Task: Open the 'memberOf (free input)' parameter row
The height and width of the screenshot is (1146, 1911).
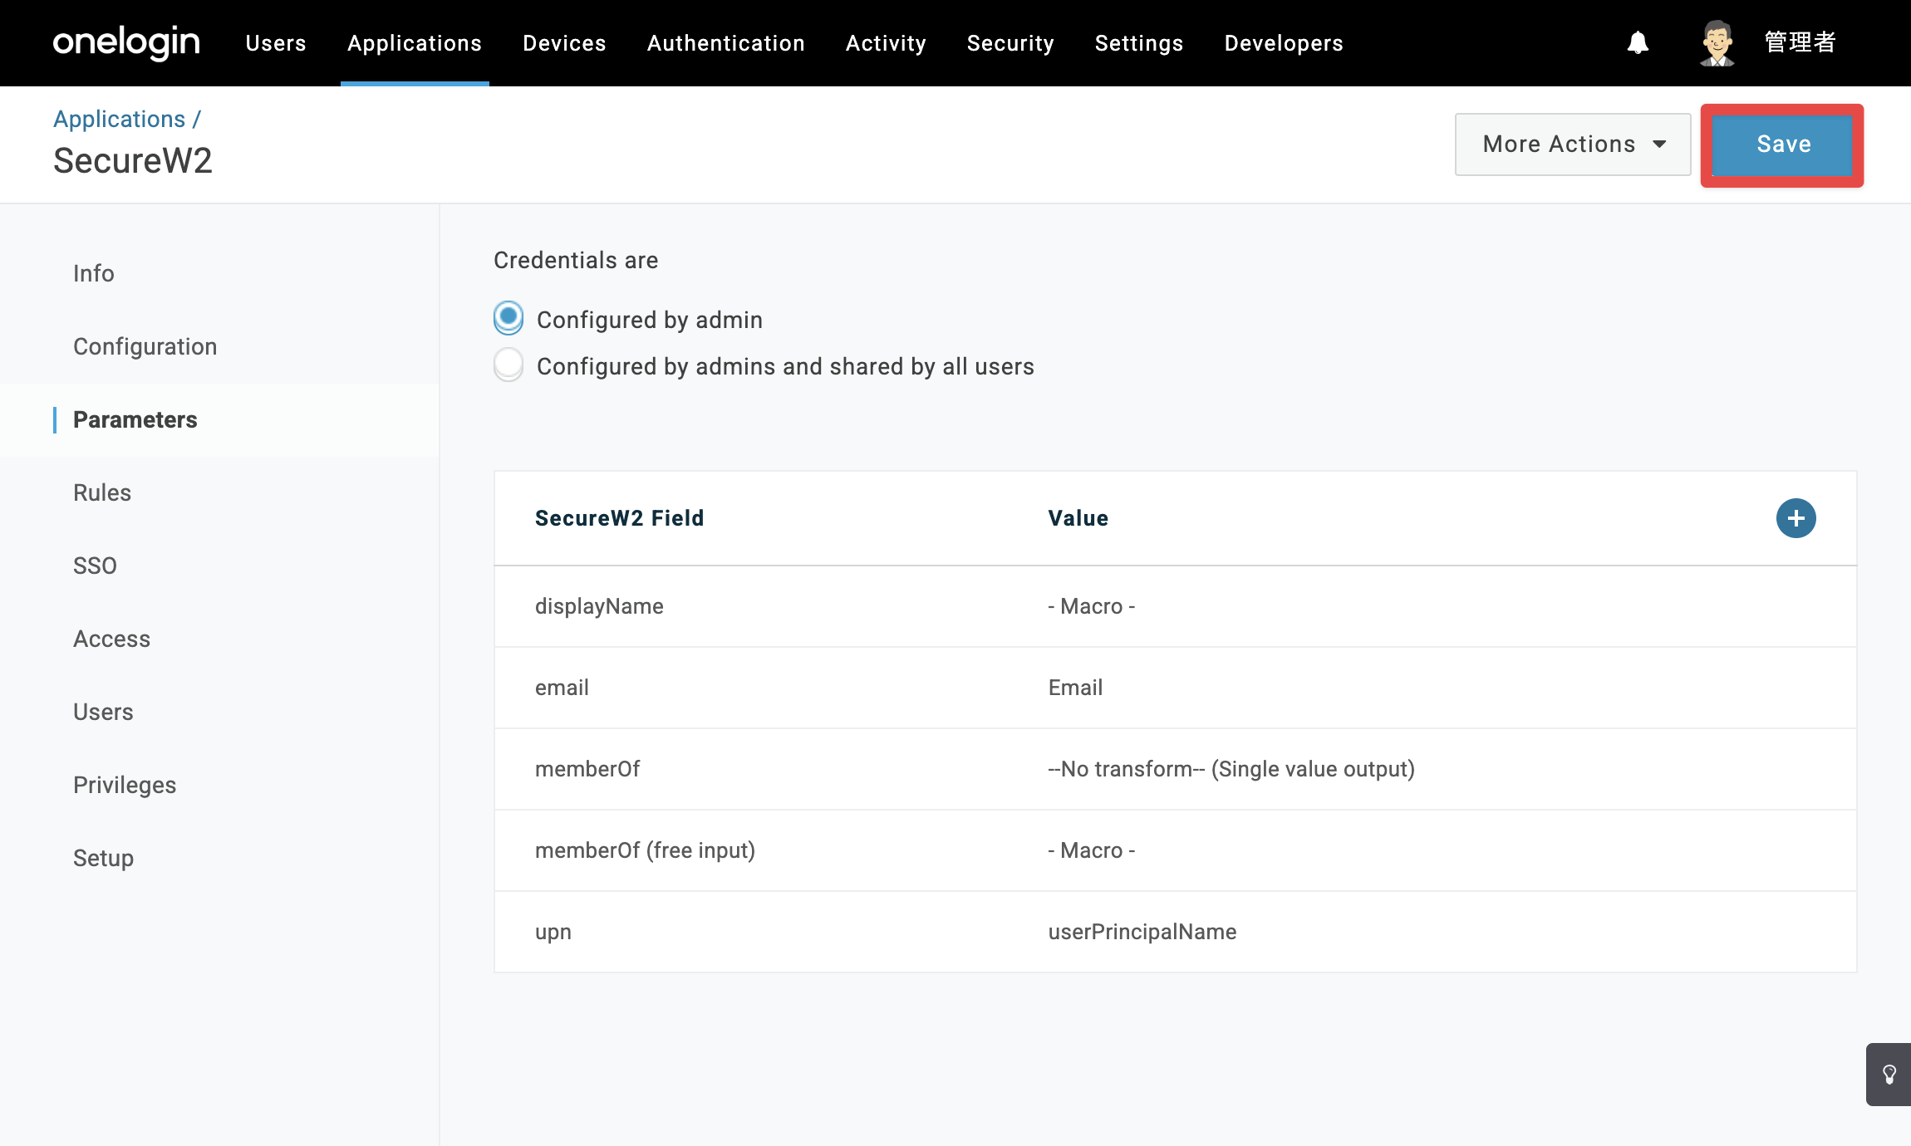Action: pyautogui.click(x=1175, y=850)
